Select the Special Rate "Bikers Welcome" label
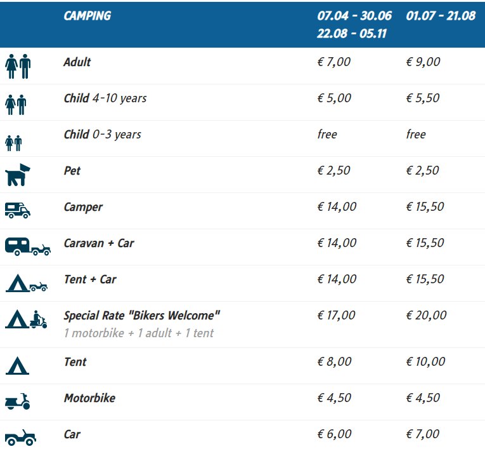 click(x=142, y=315)
